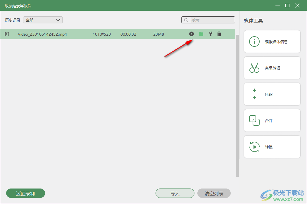Select the Video_230106142452.mp4 filename text
This screenshot has width=307, height=204.
[x=42, y=34]
